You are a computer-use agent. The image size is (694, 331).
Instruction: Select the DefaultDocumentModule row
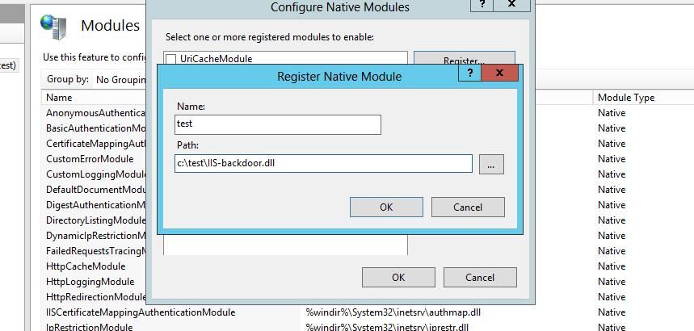[95, 190]
